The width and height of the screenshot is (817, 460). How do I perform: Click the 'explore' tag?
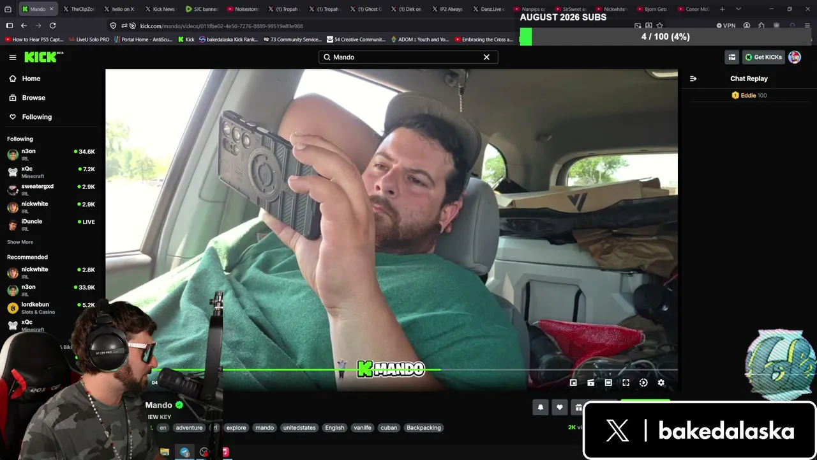coord(236,428)
